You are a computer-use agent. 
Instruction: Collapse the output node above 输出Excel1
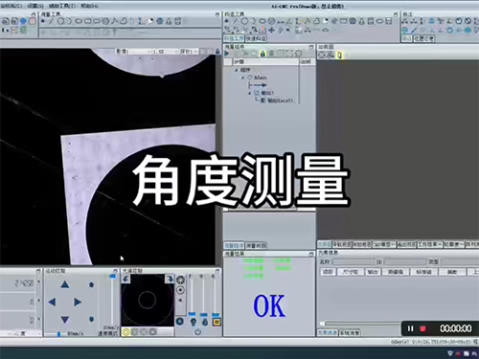pyautogui.click(x=250, y=93)
